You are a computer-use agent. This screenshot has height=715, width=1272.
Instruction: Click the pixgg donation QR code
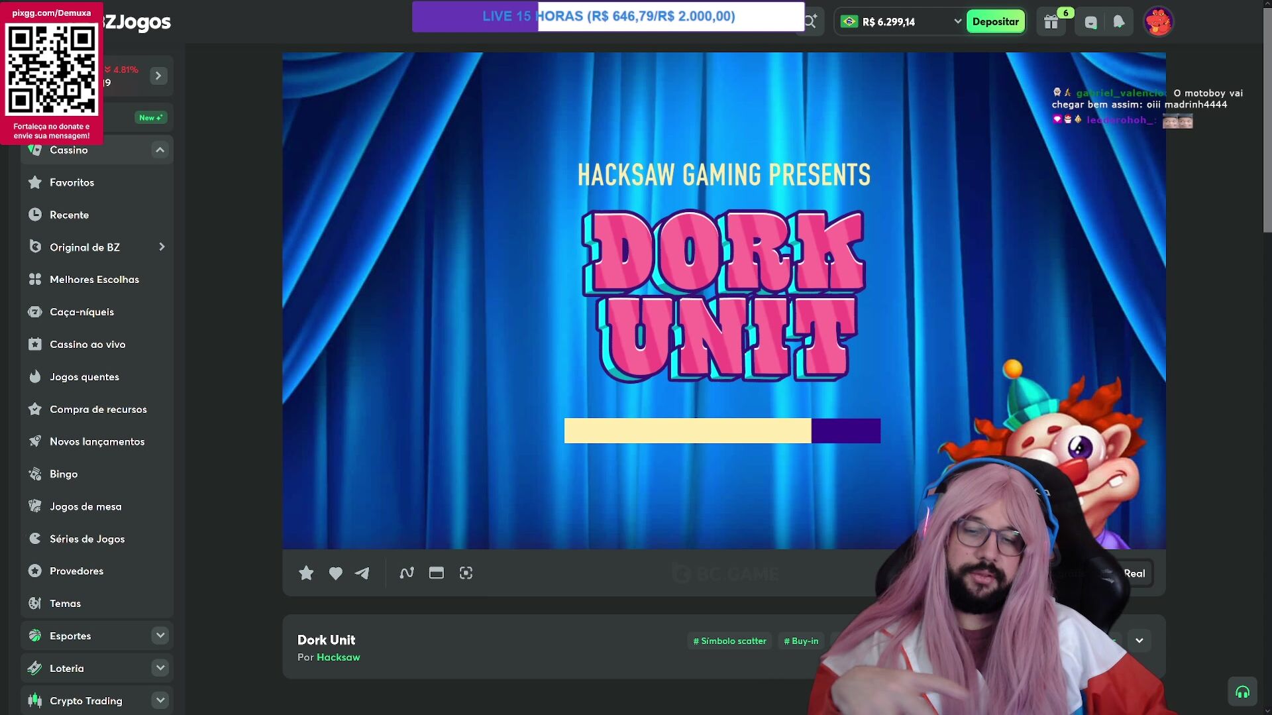tap(52, 70)
